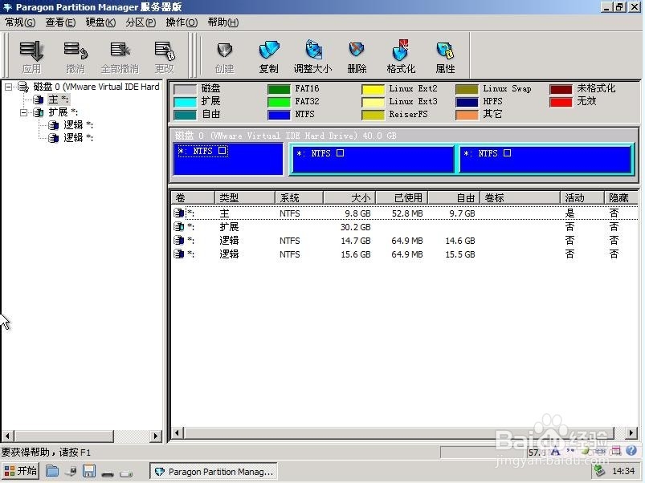
Task: Select the 主 partition icon in tree
Action: tap(39, 99)
